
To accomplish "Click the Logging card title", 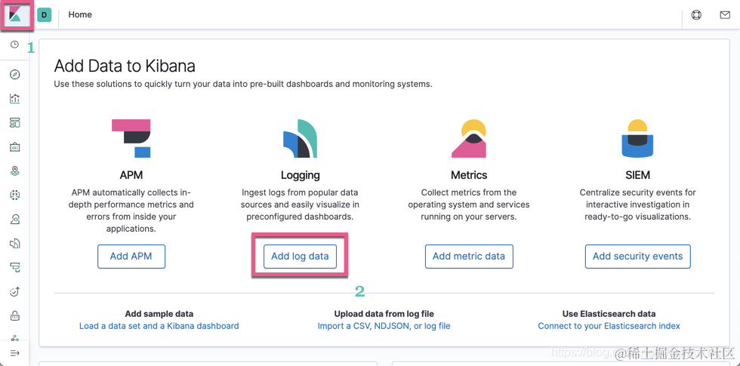I will (301, 175).
